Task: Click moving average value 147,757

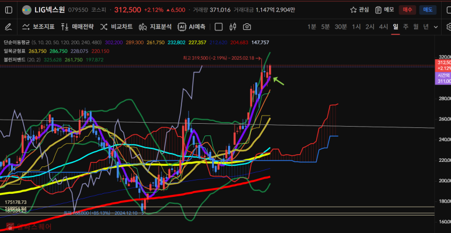Action: pos(260,43)
